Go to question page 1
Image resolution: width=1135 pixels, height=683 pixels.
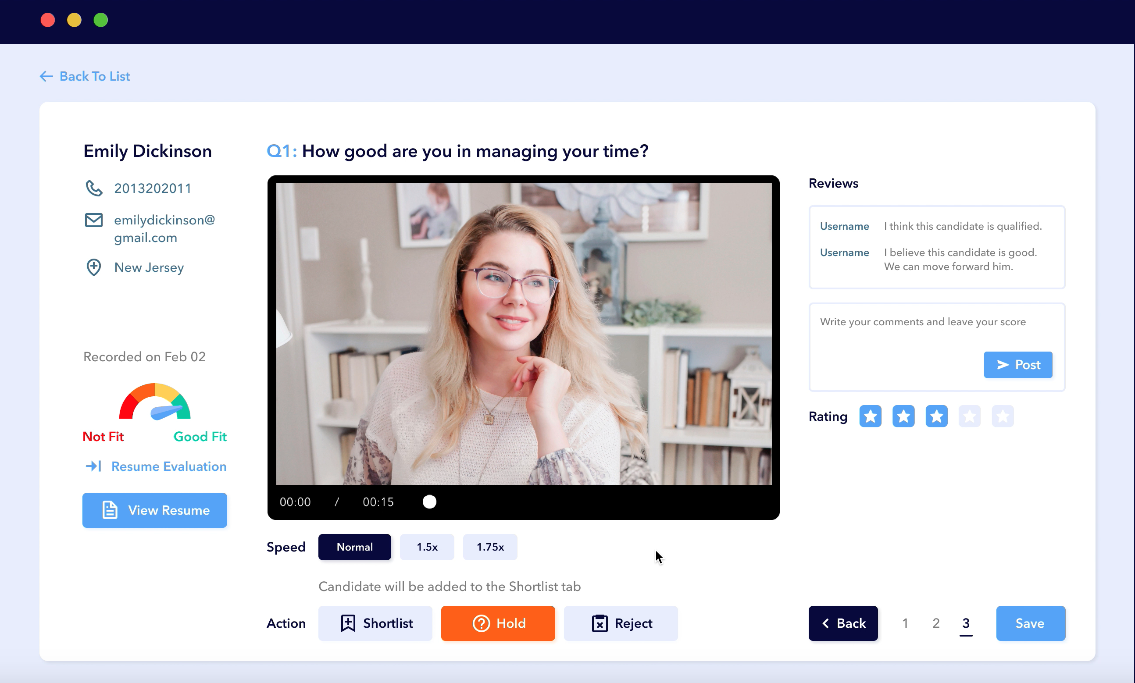905,623
